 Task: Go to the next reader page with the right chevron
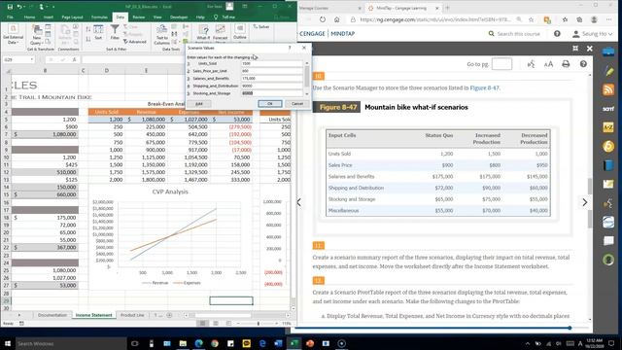click(x=585, y=202)
